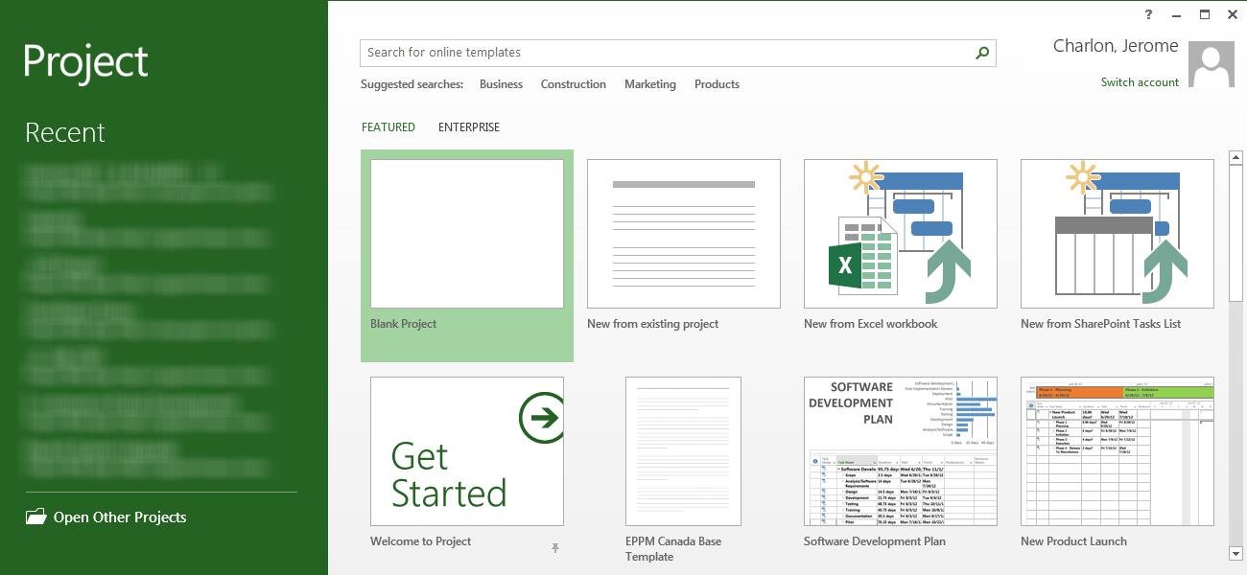Image resolution: width=1247 pixels, height=575 pixels.
Task: Click the Construction suggested search
Action: click(574, 84)
